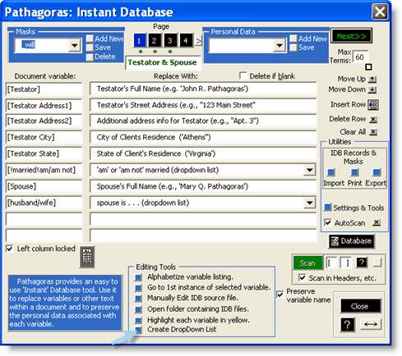This screenshot has height=356, width=402.
Task: Click the [Spouse] variable field
Action: click(x=44, y=186)
